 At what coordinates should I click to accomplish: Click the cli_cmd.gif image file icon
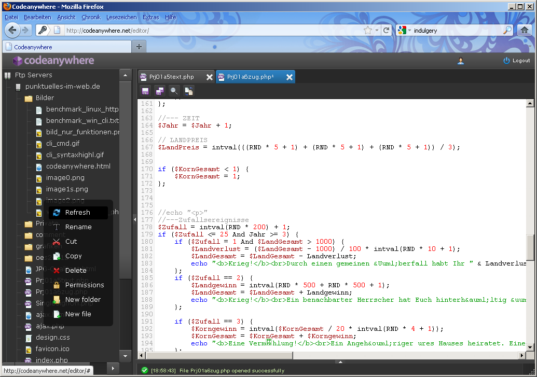pos(39,144)
